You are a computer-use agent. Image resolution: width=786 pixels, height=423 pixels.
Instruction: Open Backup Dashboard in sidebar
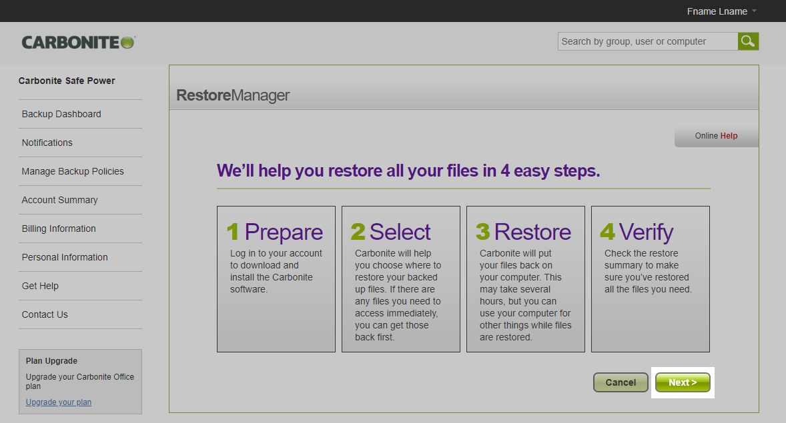point(61,114)
